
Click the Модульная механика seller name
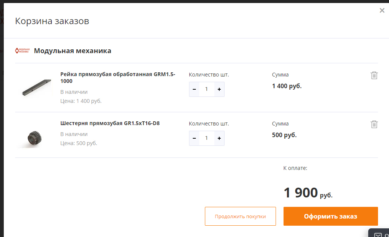(x=73, y=50)
